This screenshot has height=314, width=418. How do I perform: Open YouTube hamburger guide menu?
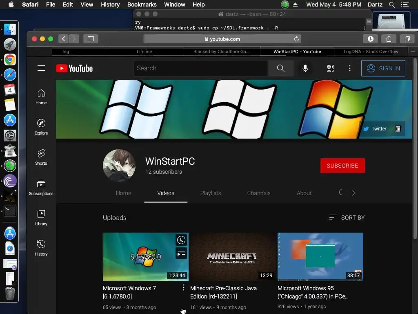click(x=41, y=68)
